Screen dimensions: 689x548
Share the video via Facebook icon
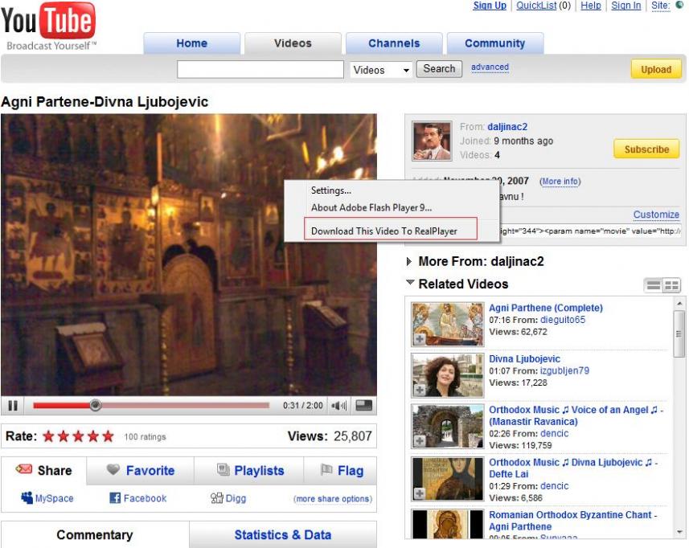click(x=115, y=498)
